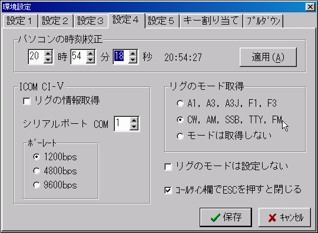Switch to the 設定3 tab
The height and width of the screenshot is (233, 318).
coord(91,21)
